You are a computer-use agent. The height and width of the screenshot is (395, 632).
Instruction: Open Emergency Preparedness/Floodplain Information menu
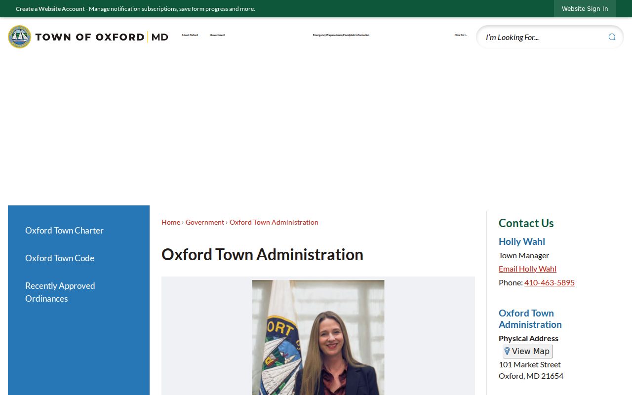[341, 35]
